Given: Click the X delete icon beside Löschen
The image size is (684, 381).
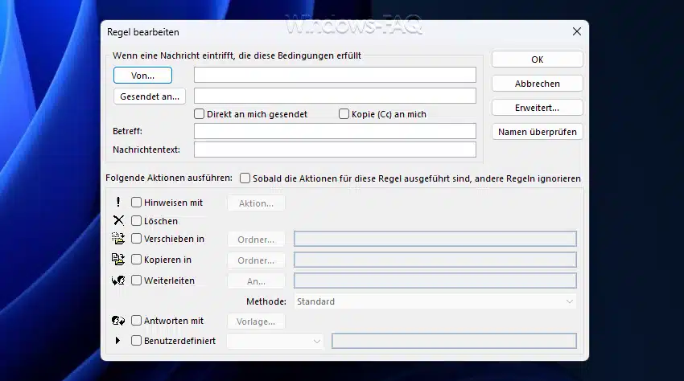Looking at the screenshot, I should [x=118, y=220].
